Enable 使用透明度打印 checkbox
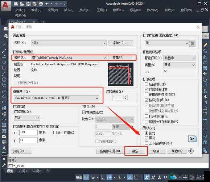210x182 pixels. (147, 94)
